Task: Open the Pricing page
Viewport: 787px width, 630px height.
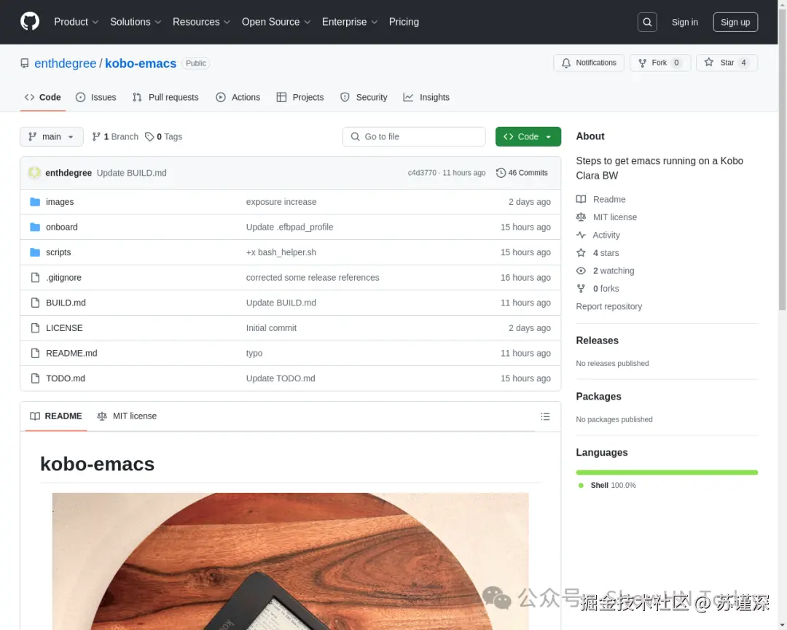Action: click(404, 22)
